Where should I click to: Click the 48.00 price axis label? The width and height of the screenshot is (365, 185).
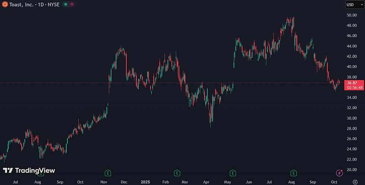(352, 25)
